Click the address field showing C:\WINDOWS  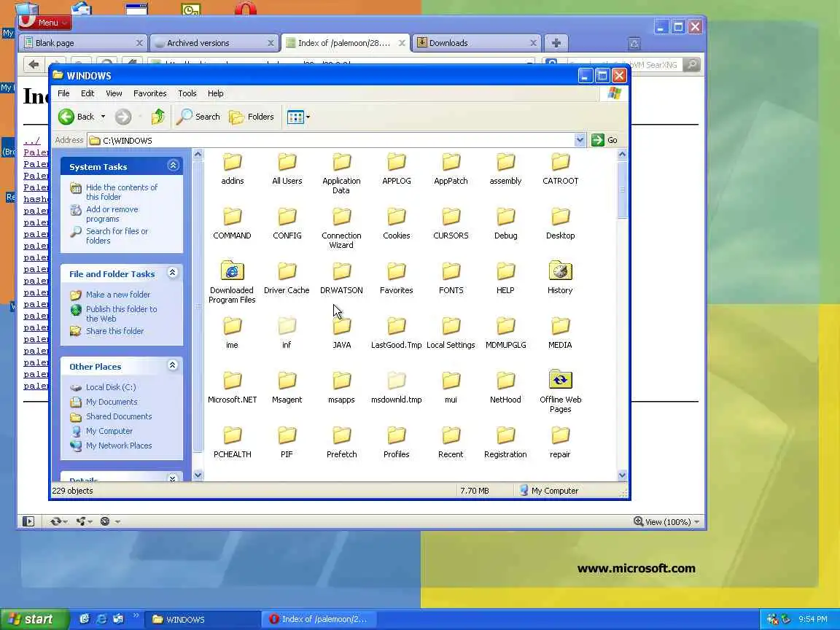click(336, 140)
